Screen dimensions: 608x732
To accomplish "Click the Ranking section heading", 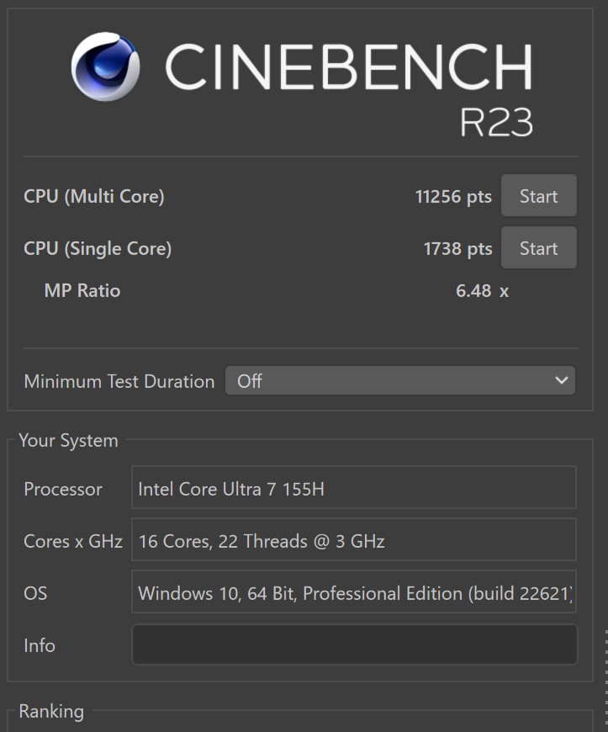I will [x=51, y=712].
